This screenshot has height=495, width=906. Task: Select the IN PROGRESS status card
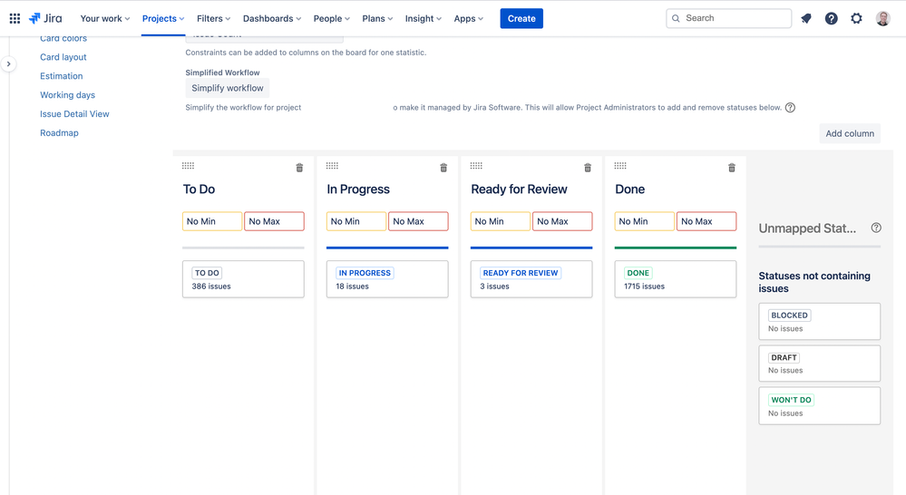[387, 279]
